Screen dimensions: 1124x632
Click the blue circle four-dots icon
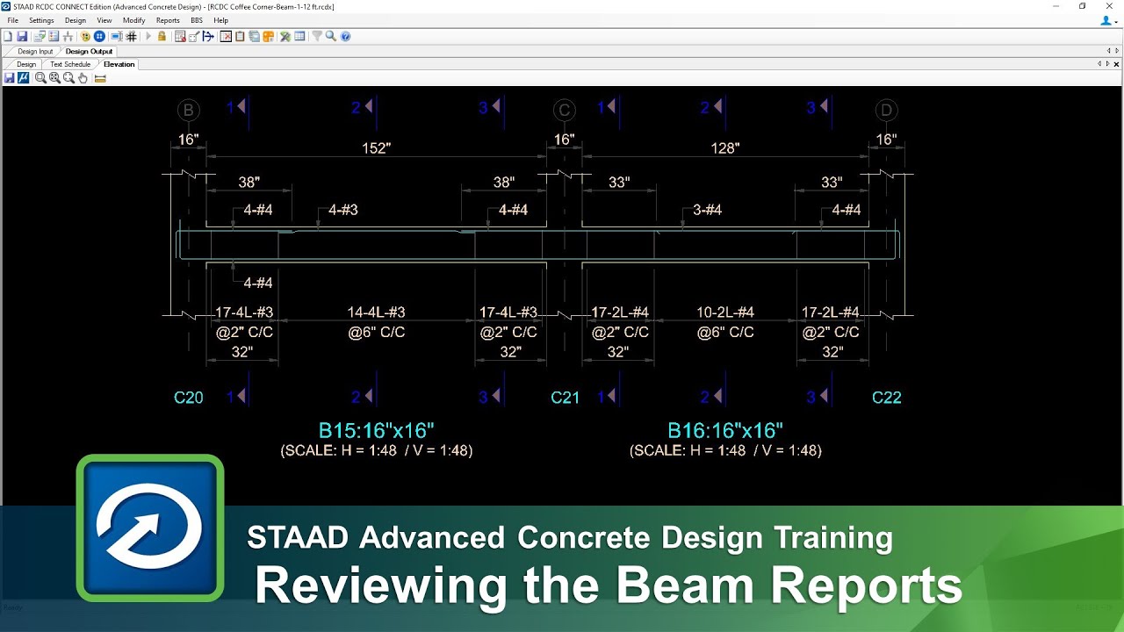(99, 37)
